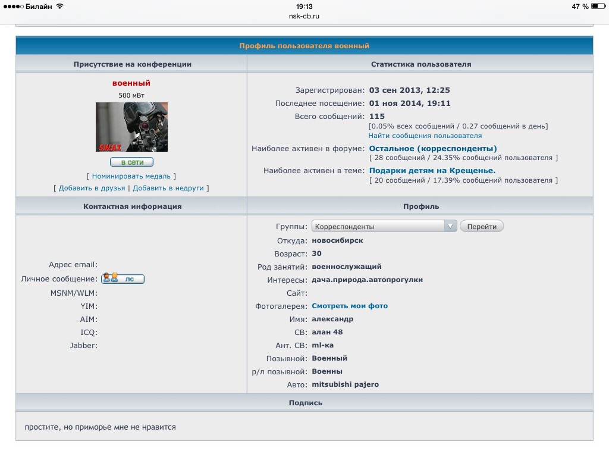Click the red username 'военный'
Screen dimensions: 609x457
point(131,83)
